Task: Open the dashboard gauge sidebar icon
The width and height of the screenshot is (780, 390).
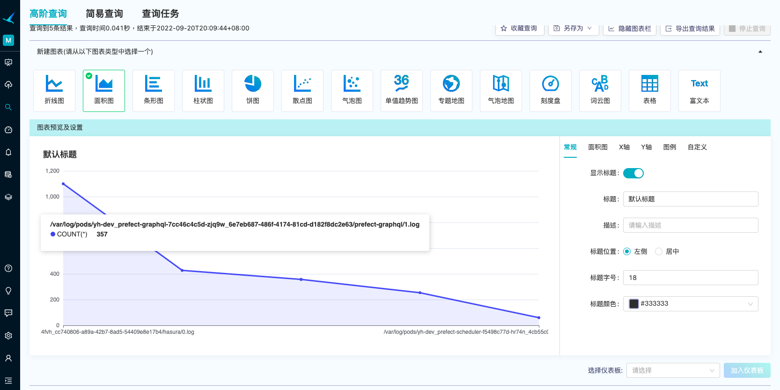Action: pyautogui.click(x=8, y=130)
